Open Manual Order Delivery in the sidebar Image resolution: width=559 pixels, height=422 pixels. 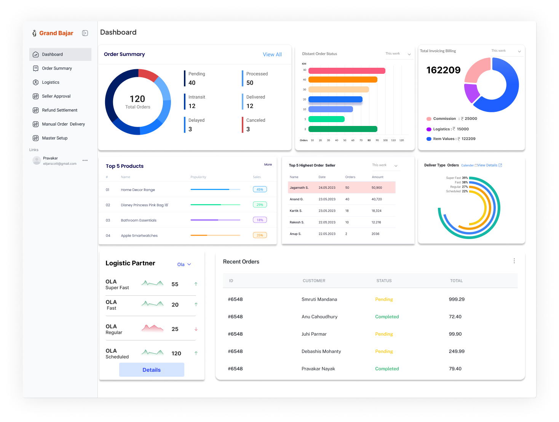[x=63, y=124]
